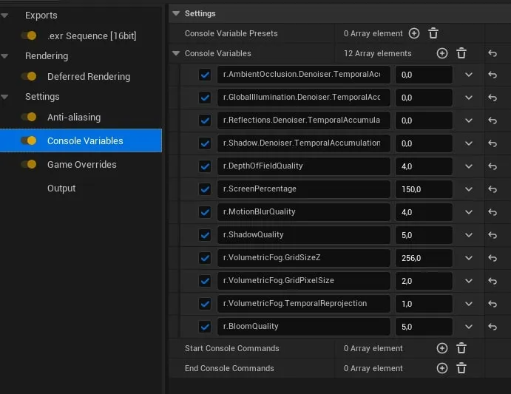Collapse the Exports category in sidebar
The width and height of the screenshot is (511, 394).
(x=6, y=15)
